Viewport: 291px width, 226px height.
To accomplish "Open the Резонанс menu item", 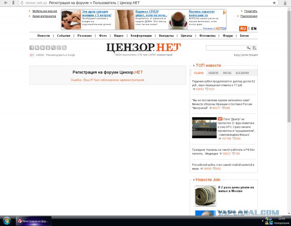I will 85,36.
